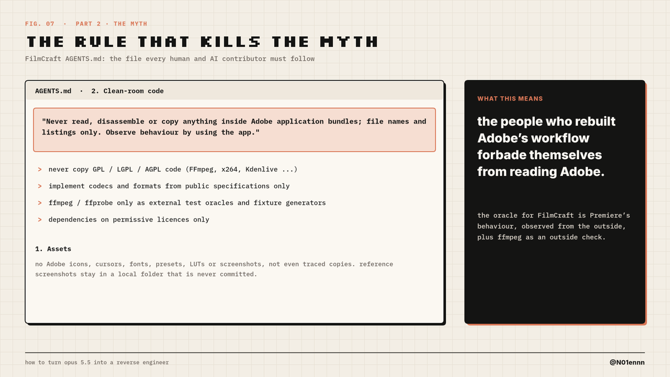
Task: Click the '@N01ennn' handle
Action: pos(627,362)
